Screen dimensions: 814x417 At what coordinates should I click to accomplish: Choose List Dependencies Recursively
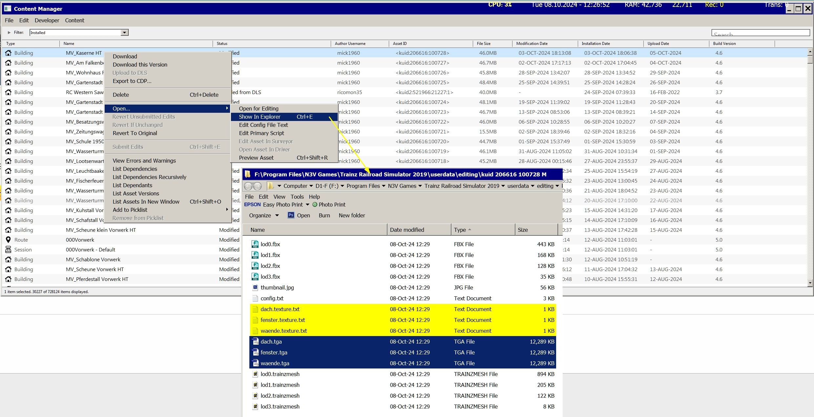[149, 177]
